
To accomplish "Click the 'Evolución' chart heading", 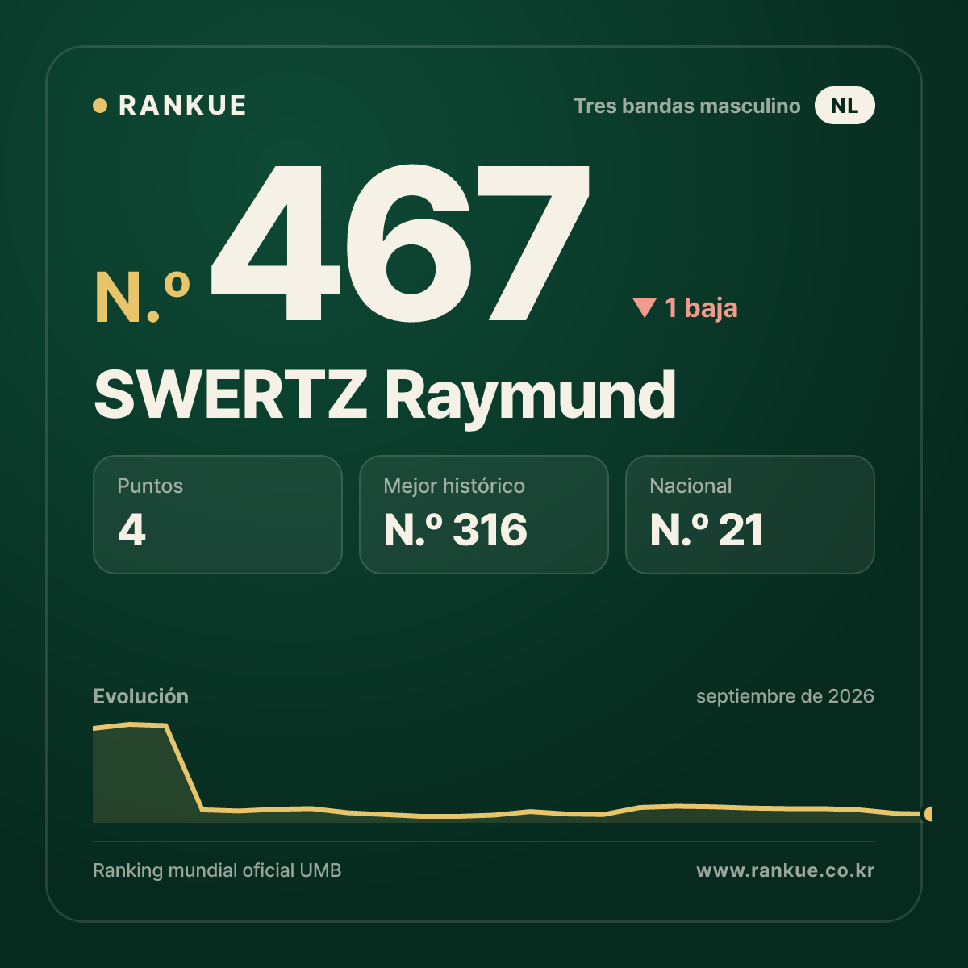I will (140, 696).
